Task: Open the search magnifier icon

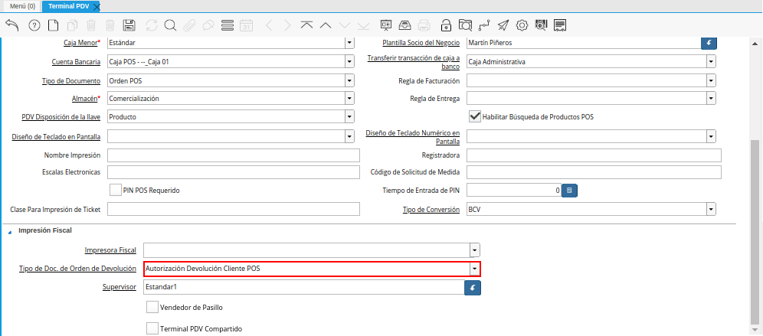Action: tap(170, 25)
